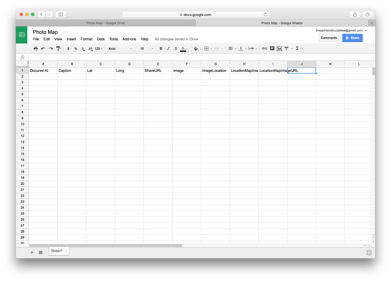391x281 pixels.
Task: Increase decimal places
Action: click(90, 49)
